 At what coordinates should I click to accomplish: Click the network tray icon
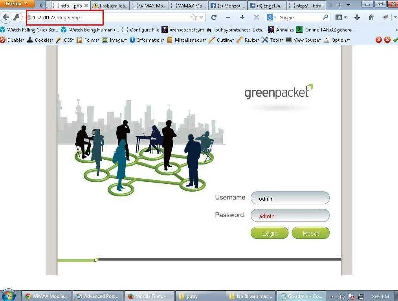pos(360,296)
